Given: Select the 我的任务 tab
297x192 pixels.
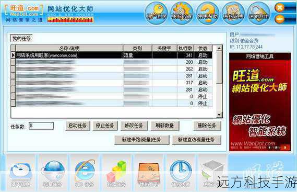Looking at the screenshot, I should [21, 39].
